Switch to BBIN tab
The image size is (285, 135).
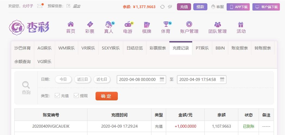tap(220, 48)
